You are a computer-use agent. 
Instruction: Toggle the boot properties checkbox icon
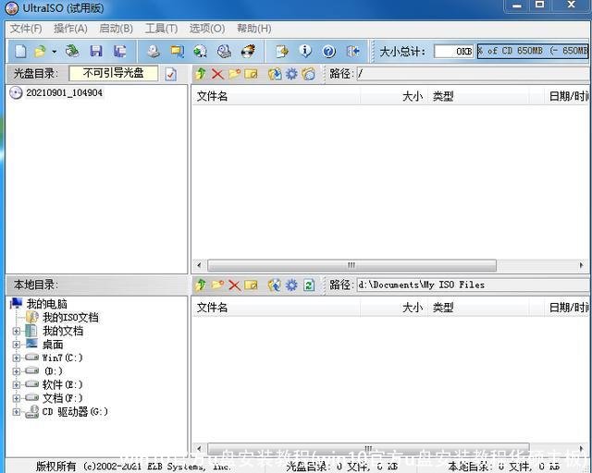point(170,74)
